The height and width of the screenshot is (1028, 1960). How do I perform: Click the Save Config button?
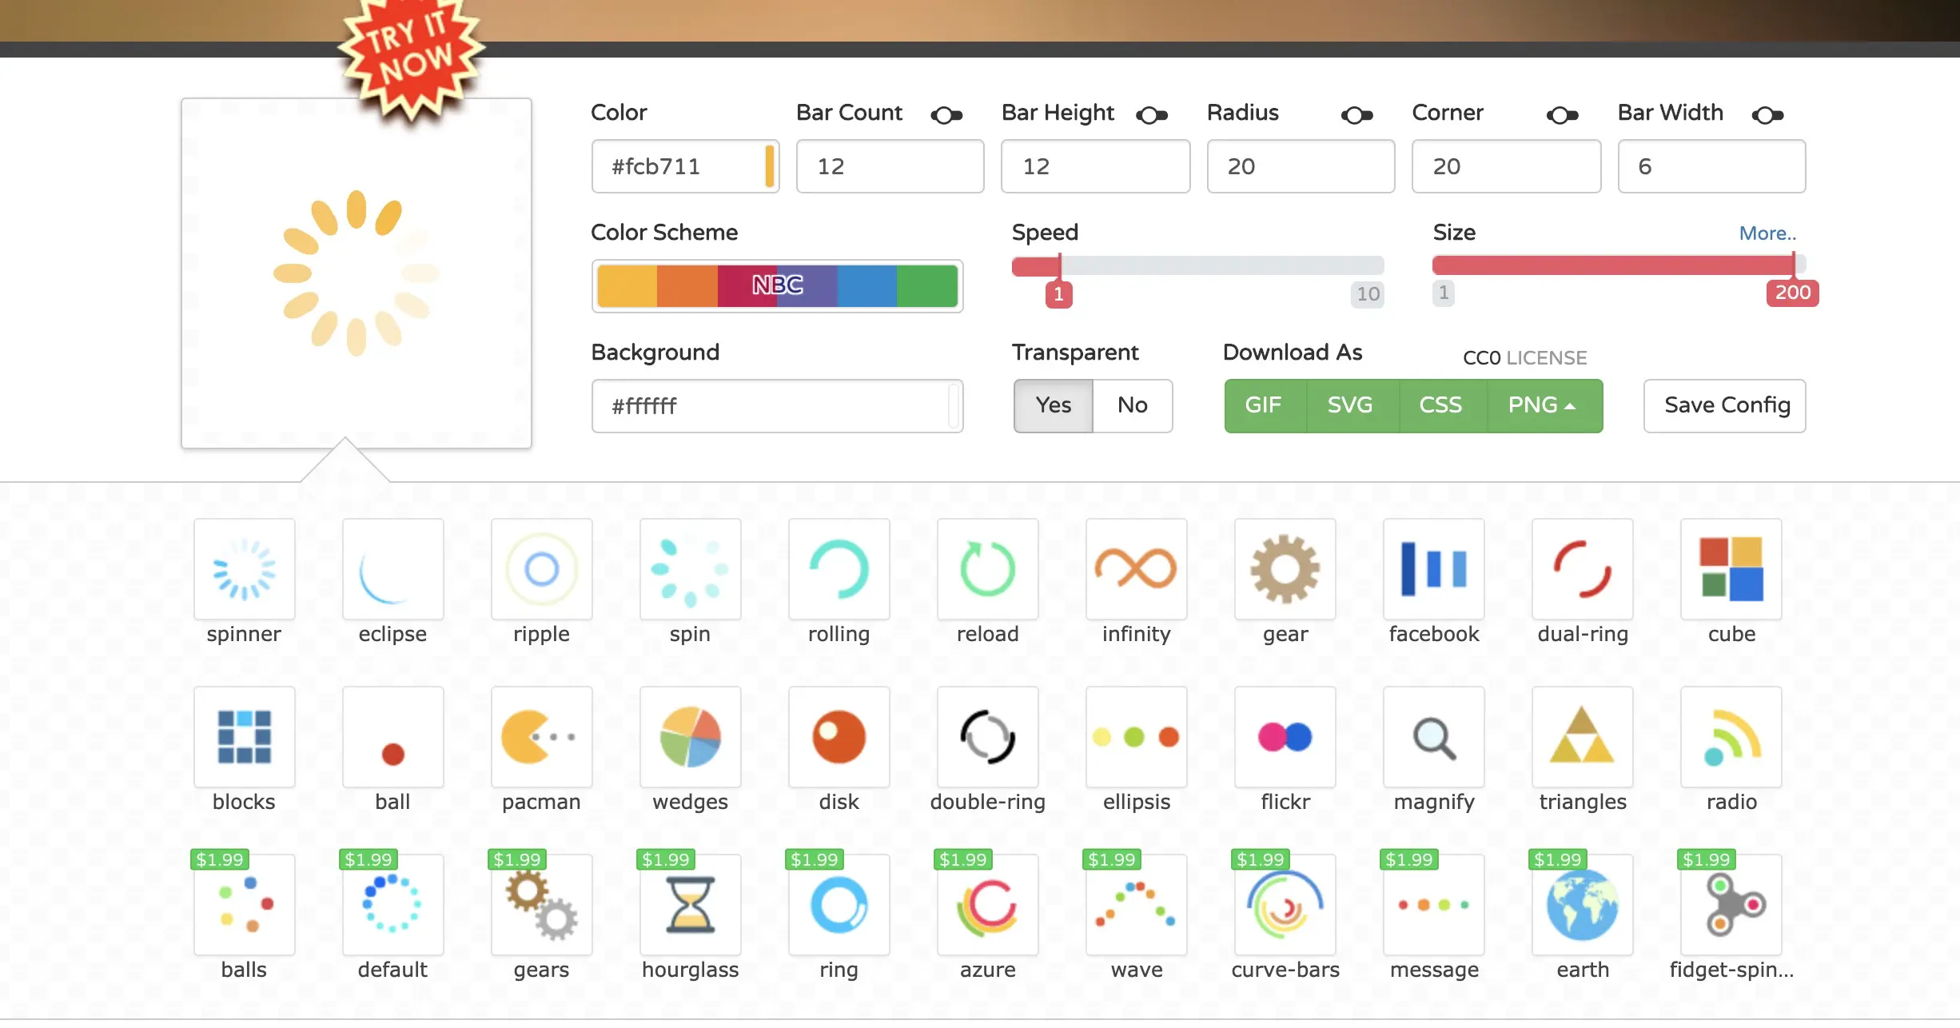pyautogui.click(x=1725, y=405)
